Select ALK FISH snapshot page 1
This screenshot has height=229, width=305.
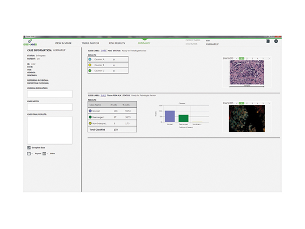point(241,103)
